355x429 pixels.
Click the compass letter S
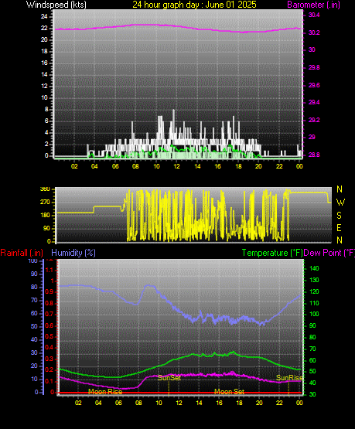[339, 216]
